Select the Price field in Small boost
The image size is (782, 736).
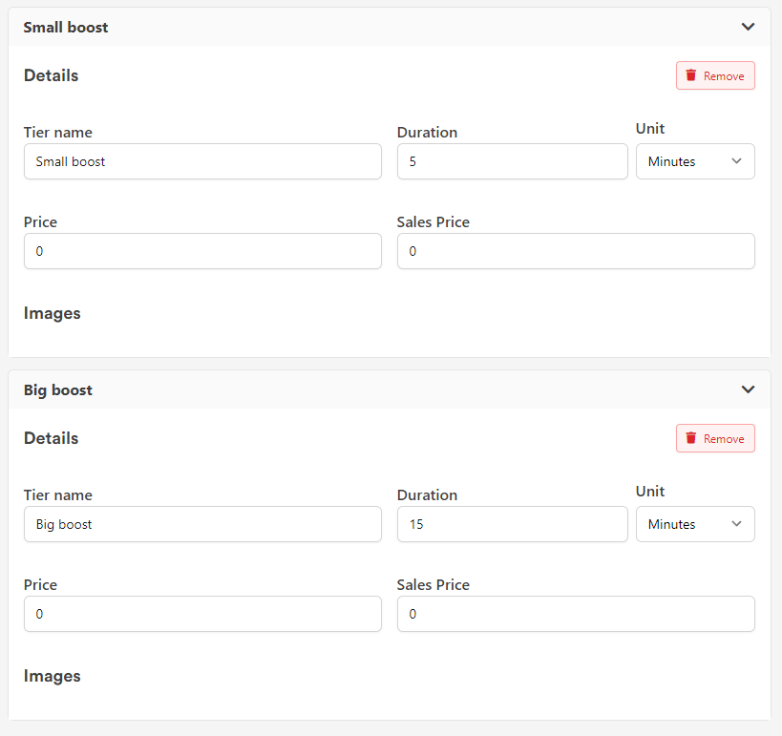tap(202, 251)
